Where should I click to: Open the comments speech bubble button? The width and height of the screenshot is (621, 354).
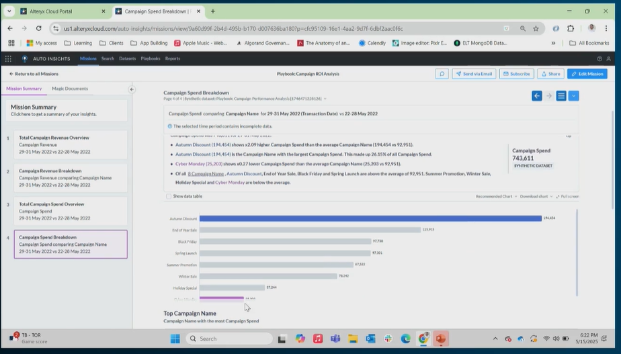[x=442, y=74]
